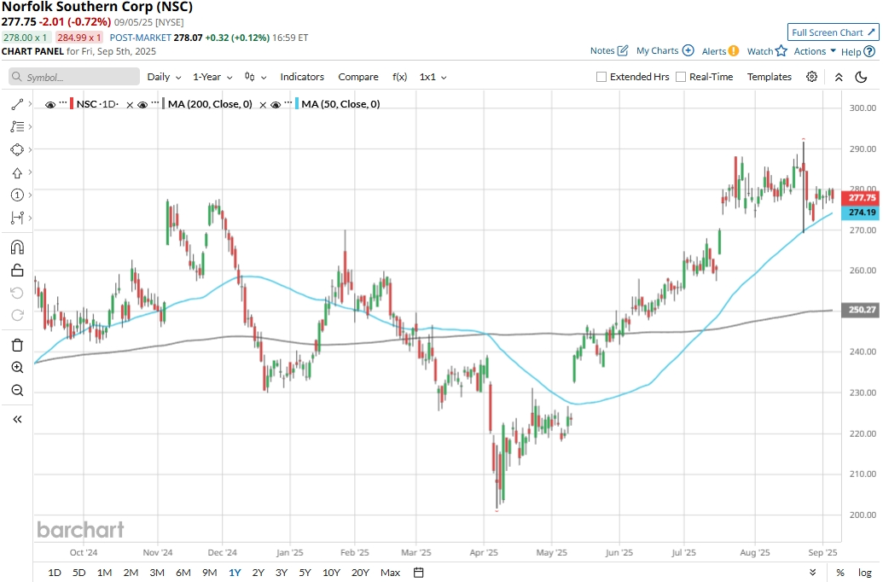Screen dimensions: 883x582
Task: Toggle MA 200 visibility eye
Action: (142, 104)
